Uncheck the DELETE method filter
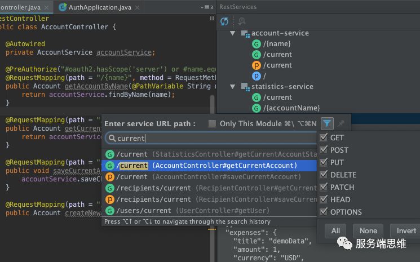 pos(324,175)
